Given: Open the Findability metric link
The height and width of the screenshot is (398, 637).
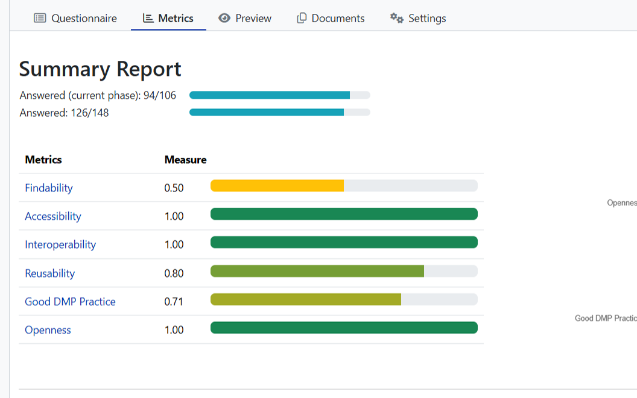Looking at the screenshot, I should pyautogui.click(x=49, y=188).
